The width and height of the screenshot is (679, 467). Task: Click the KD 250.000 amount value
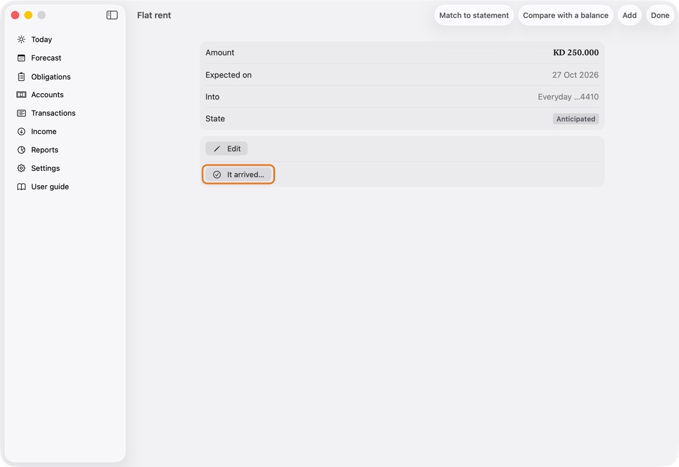point(575,53)
